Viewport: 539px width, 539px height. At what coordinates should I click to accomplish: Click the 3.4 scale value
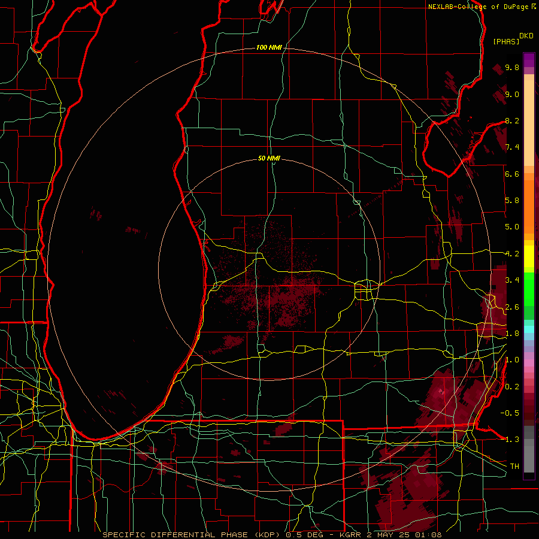point(512,280)
